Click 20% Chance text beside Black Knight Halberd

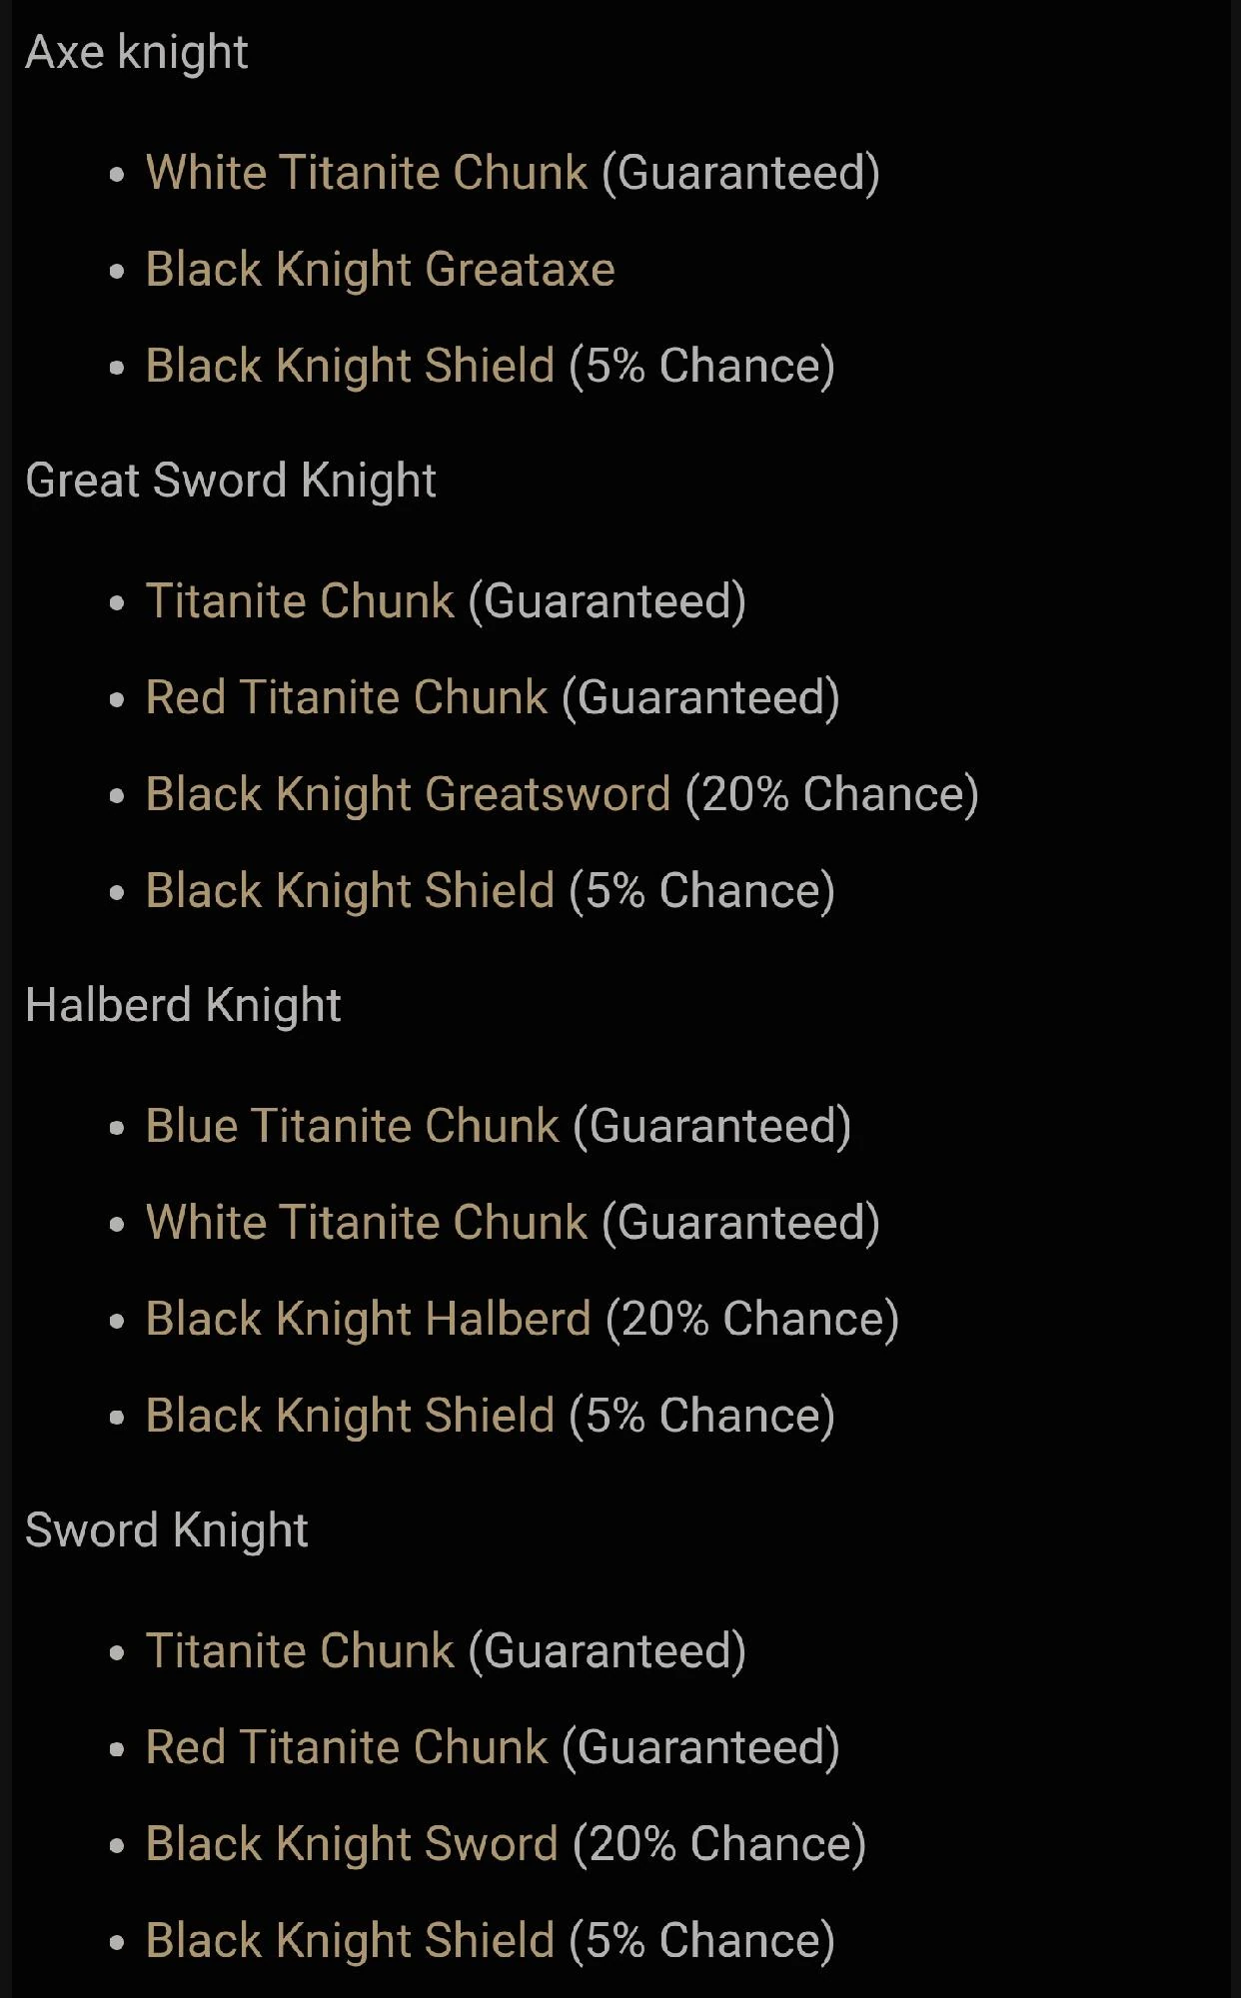click(x=752, y=1319)
